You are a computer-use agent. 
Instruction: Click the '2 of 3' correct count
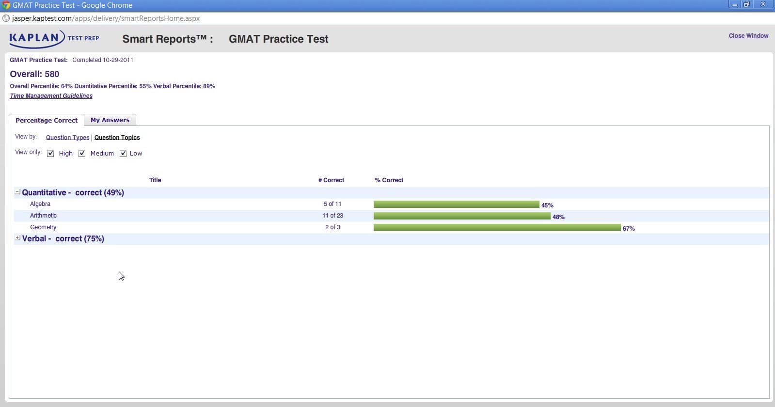pyautogui.click(x=332, y=227)
